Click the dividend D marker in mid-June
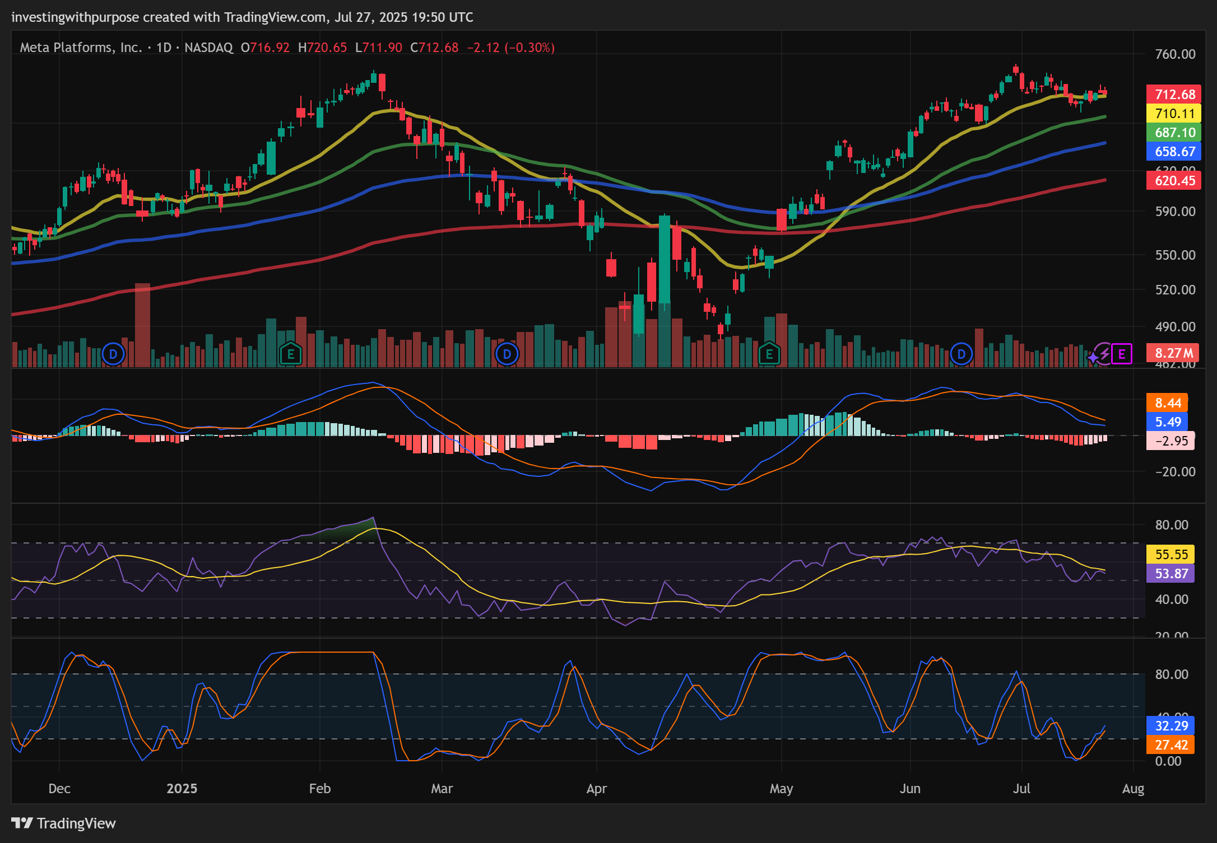 (x=961, y=354)
